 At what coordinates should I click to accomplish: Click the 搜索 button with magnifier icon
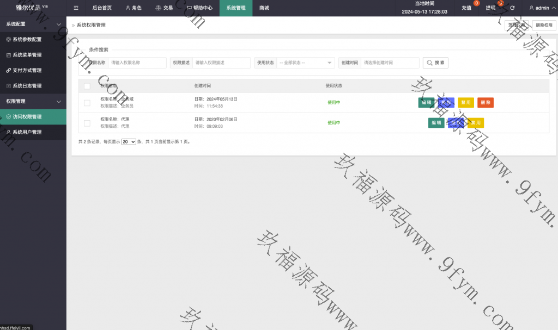(435, 63)
